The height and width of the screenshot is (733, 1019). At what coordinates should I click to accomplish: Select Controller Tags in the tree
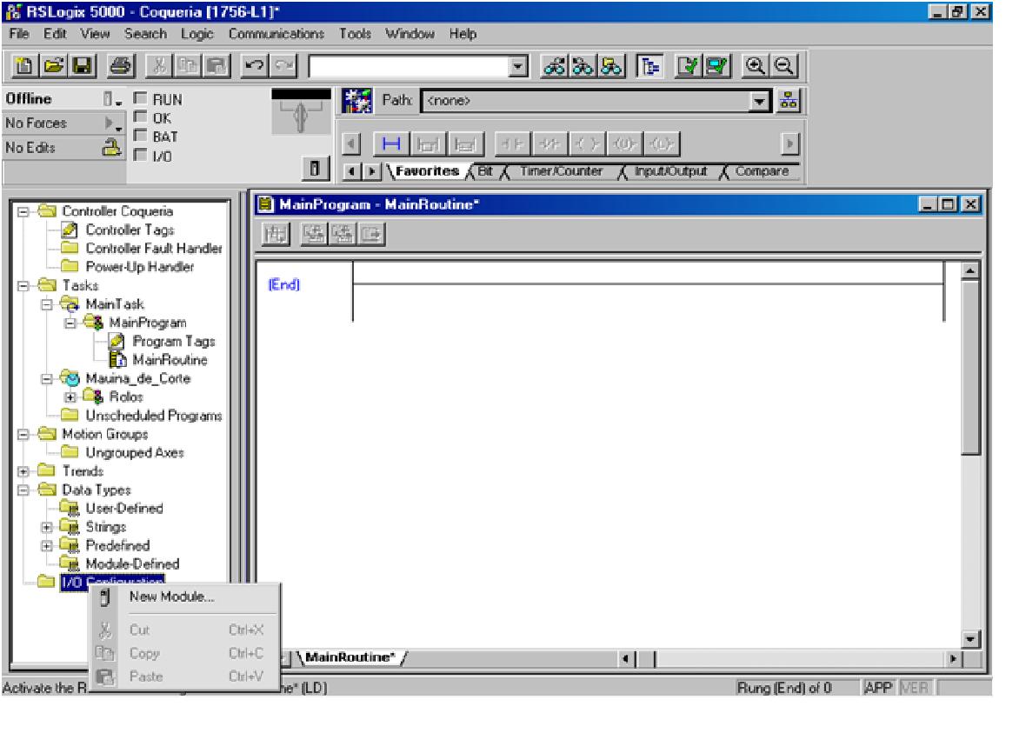[x=130, y=230]
